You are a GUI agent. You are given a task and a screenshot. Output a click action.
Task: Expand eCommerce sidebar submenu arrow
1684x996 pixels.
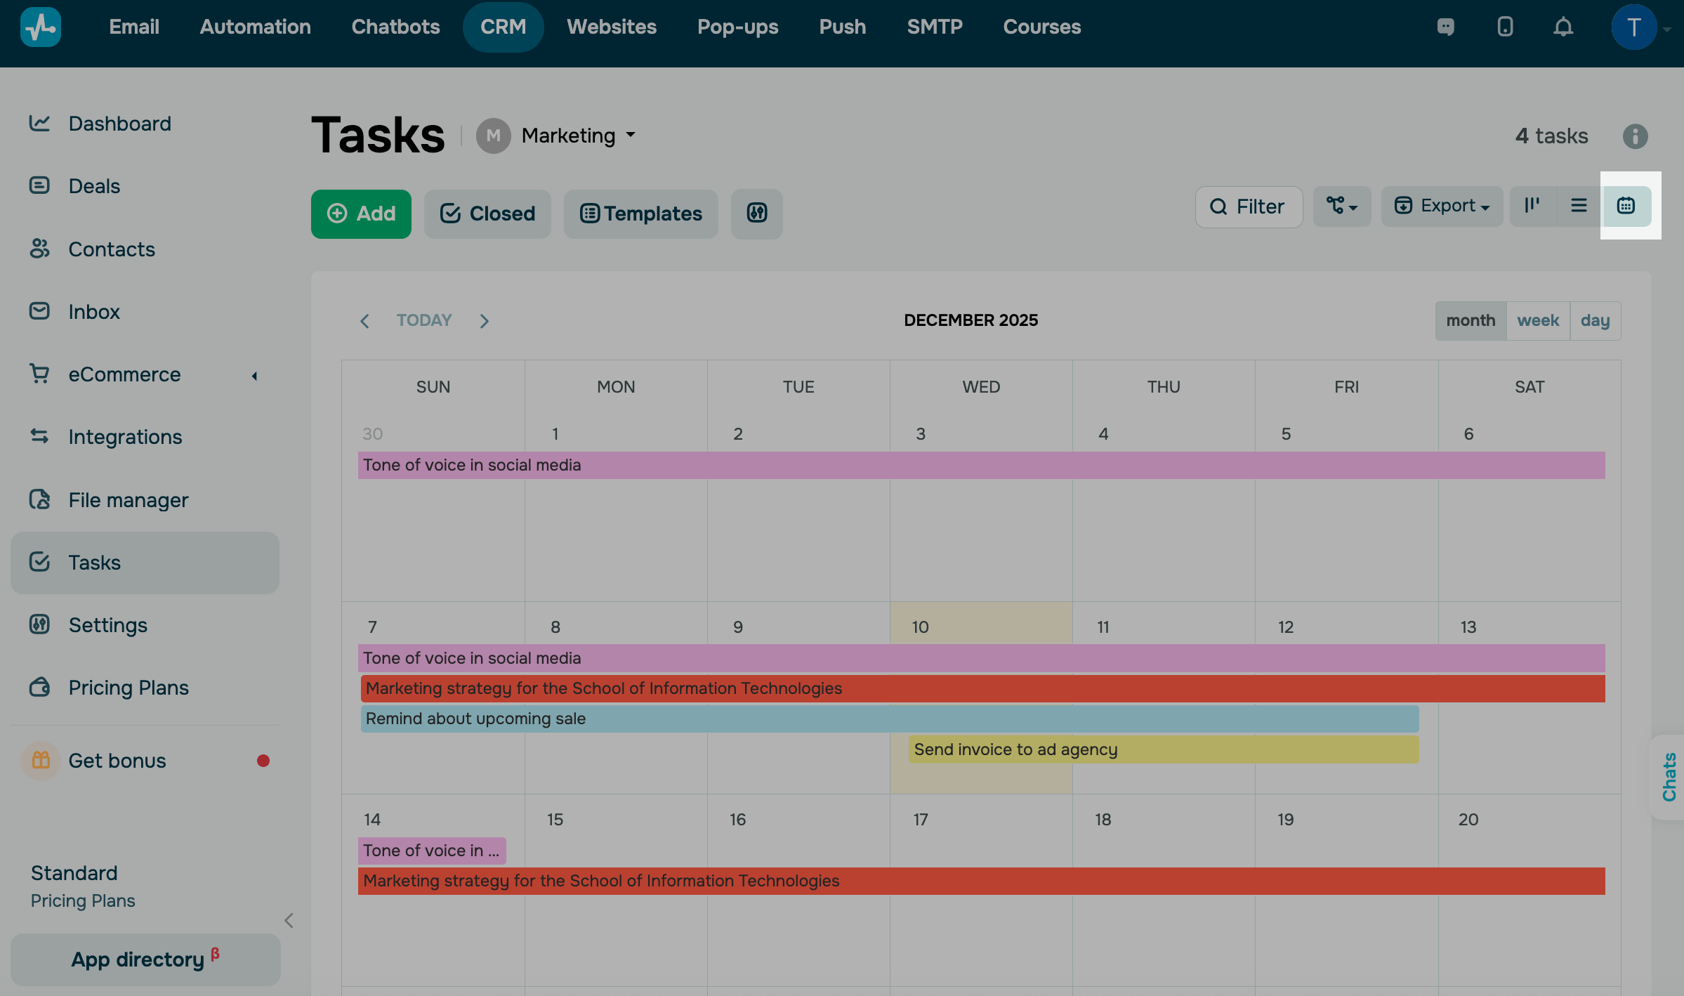click(254, 376)
